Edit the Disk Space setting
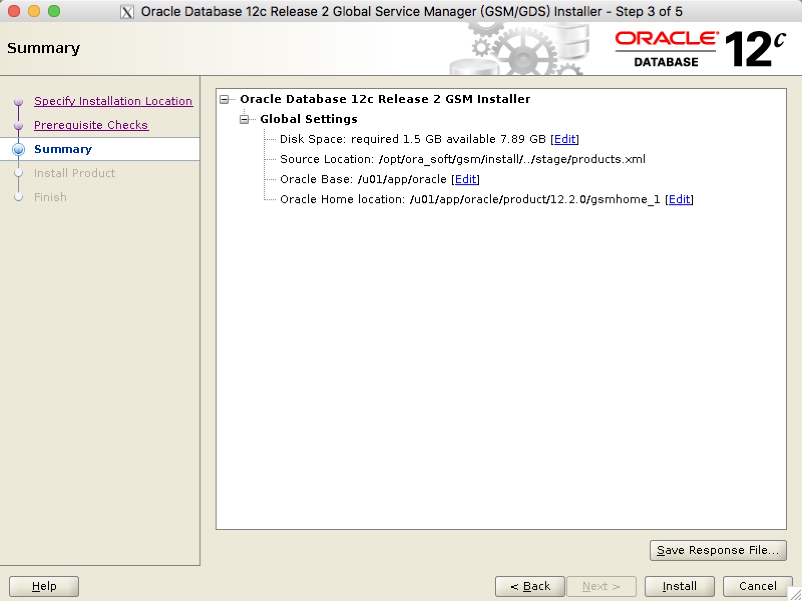802x601 pixels. click(x=565, y=139)
